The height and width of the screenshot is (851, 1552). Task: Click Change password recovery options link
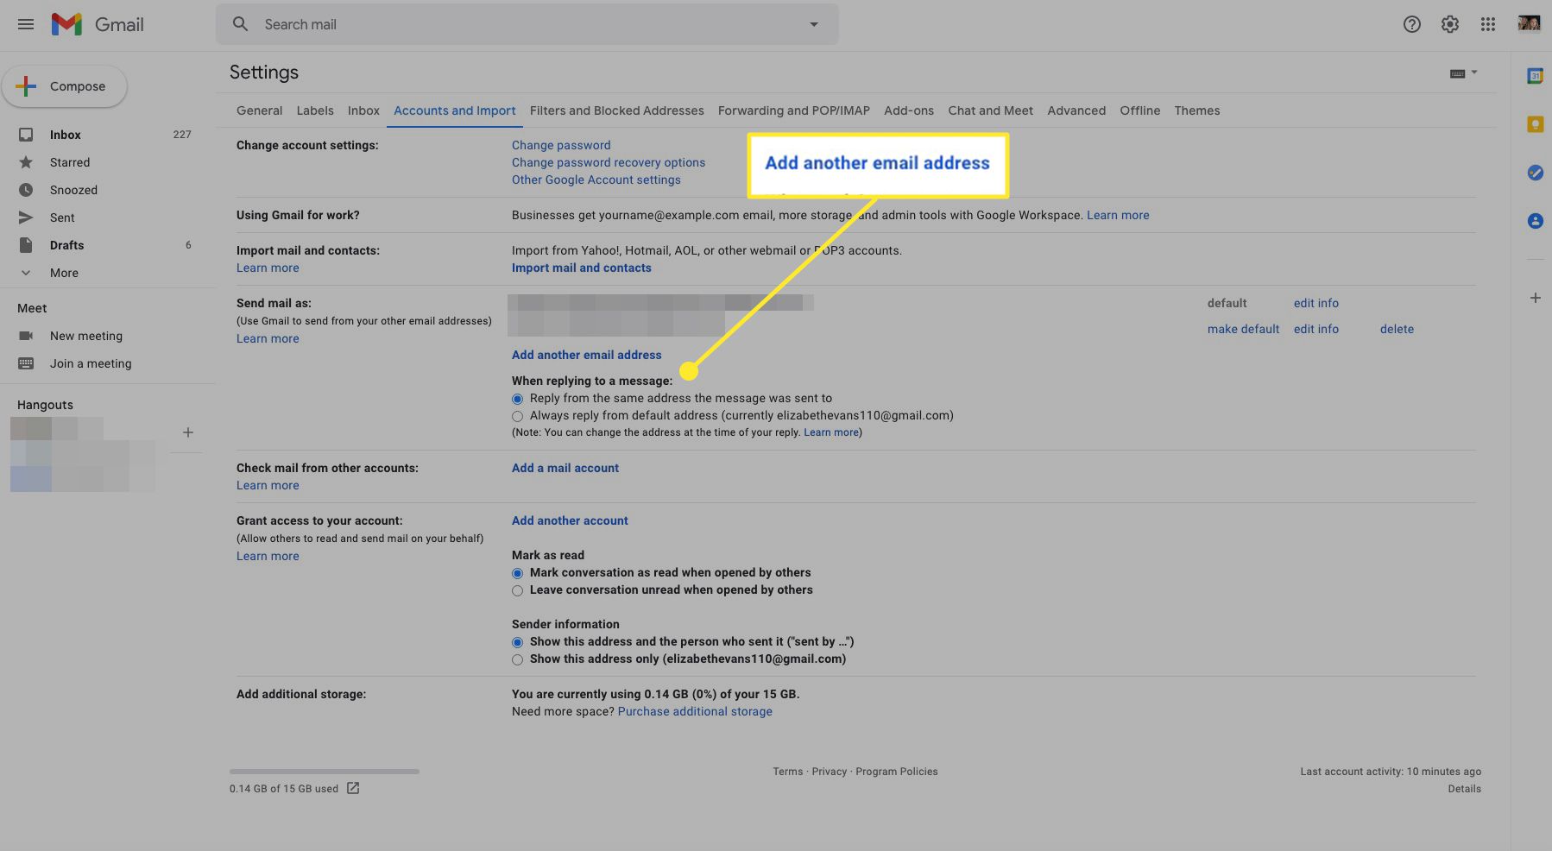609,162
